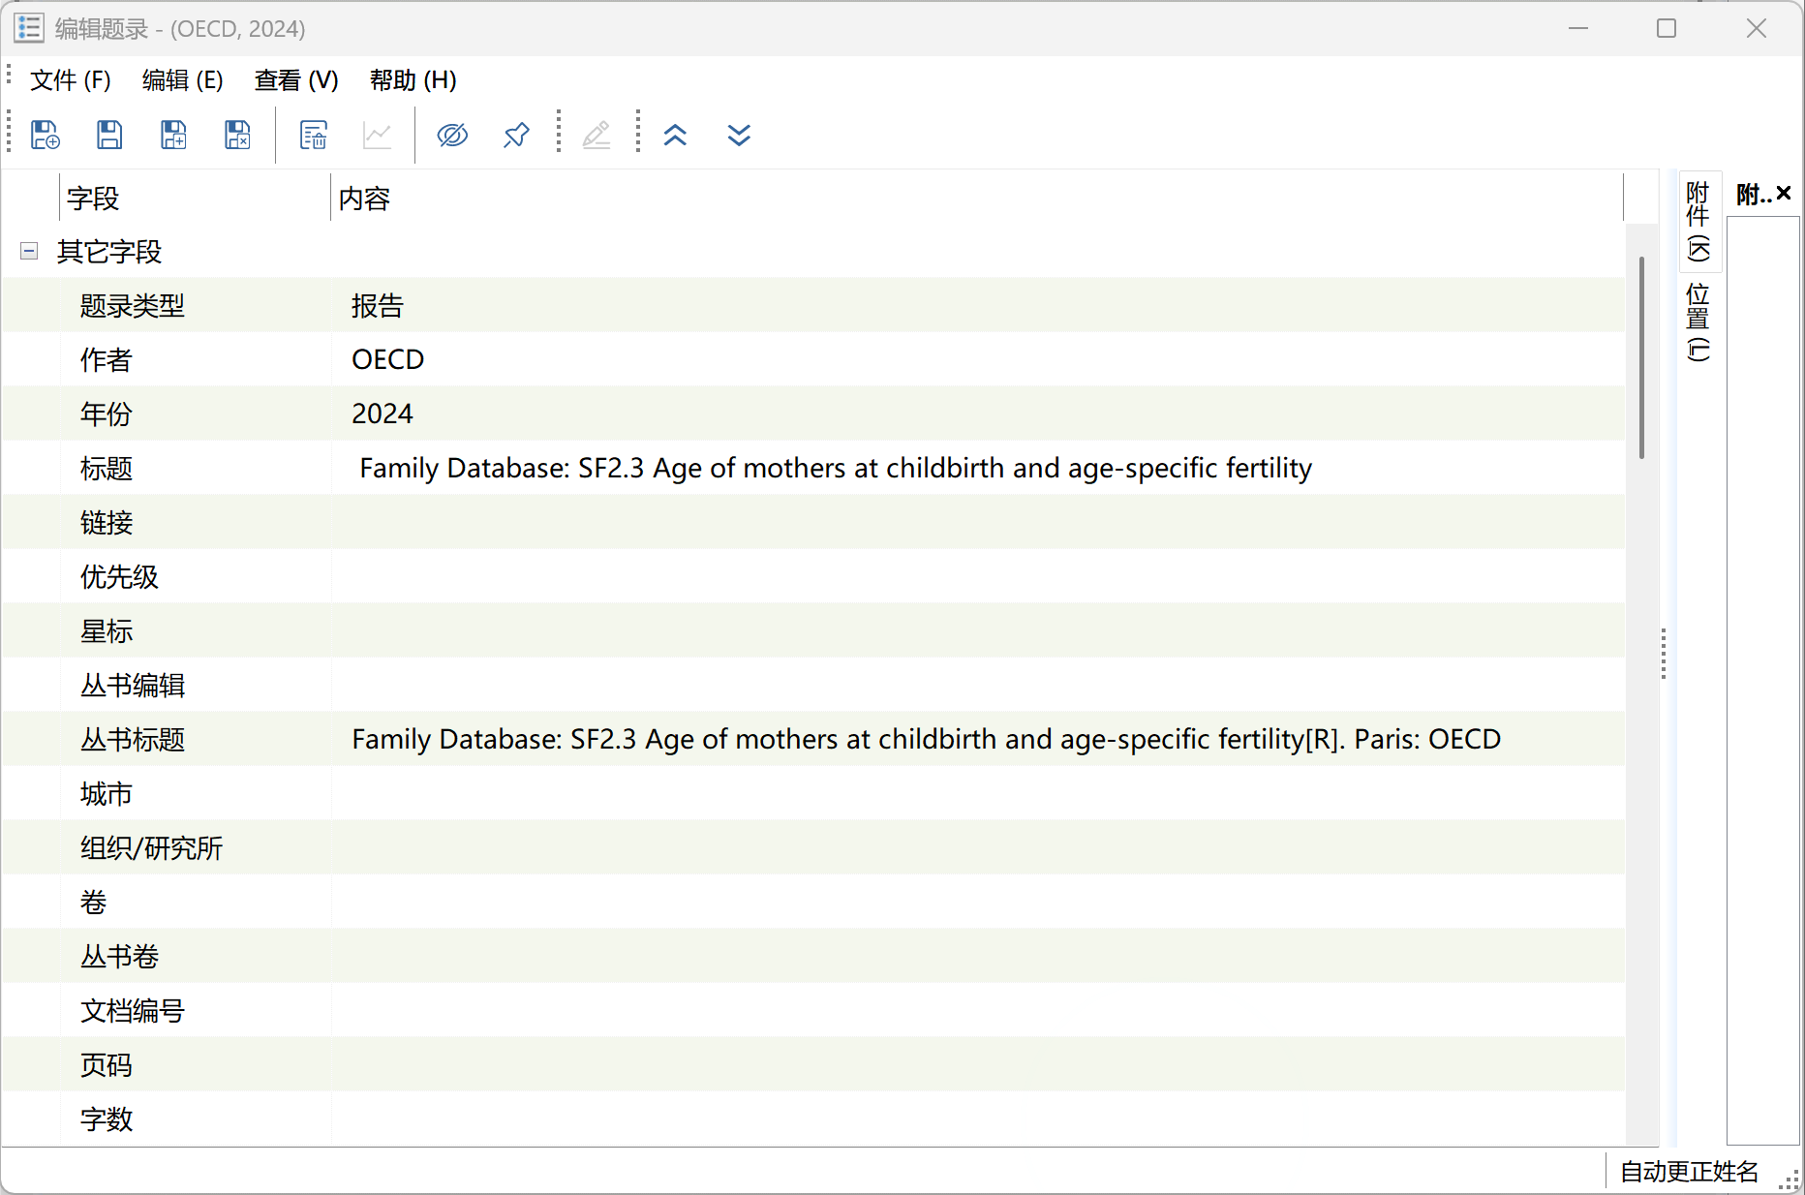This screenshot has width=1805, height=1195.
Task: Click the empty 城市 content field
Action: tap(978, 793)
